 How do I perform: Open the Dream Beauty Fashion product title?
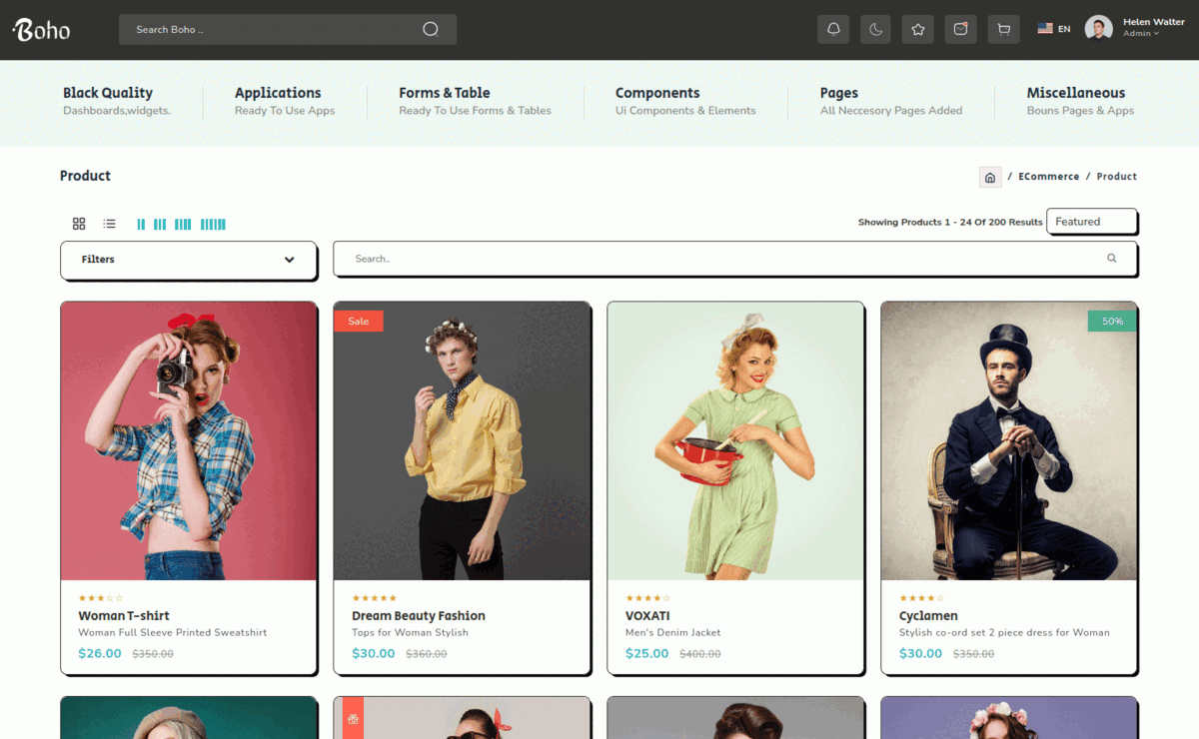419,616
